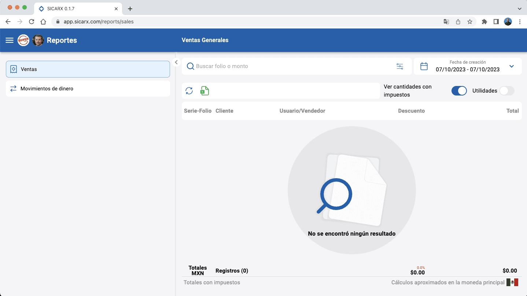Click the Super store logo

pos(23,40)
